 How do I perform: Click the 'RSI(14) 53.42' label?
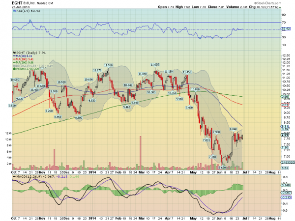point(28,11)
